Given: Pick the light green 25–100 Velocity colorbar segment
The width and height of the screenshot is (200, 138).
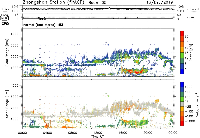Looking at the screenshot, I should pos(182,99).
